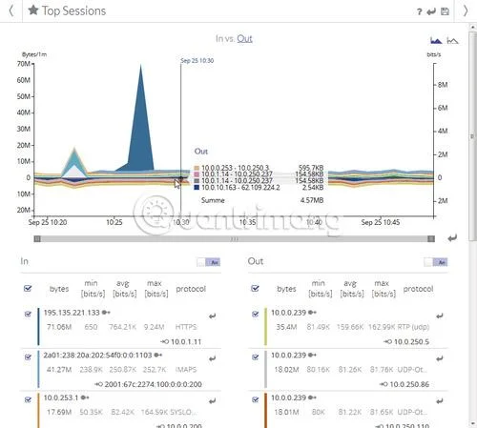Toggle the Out panel switch
This screenshot has height=428, width=477.
point(436,262)
